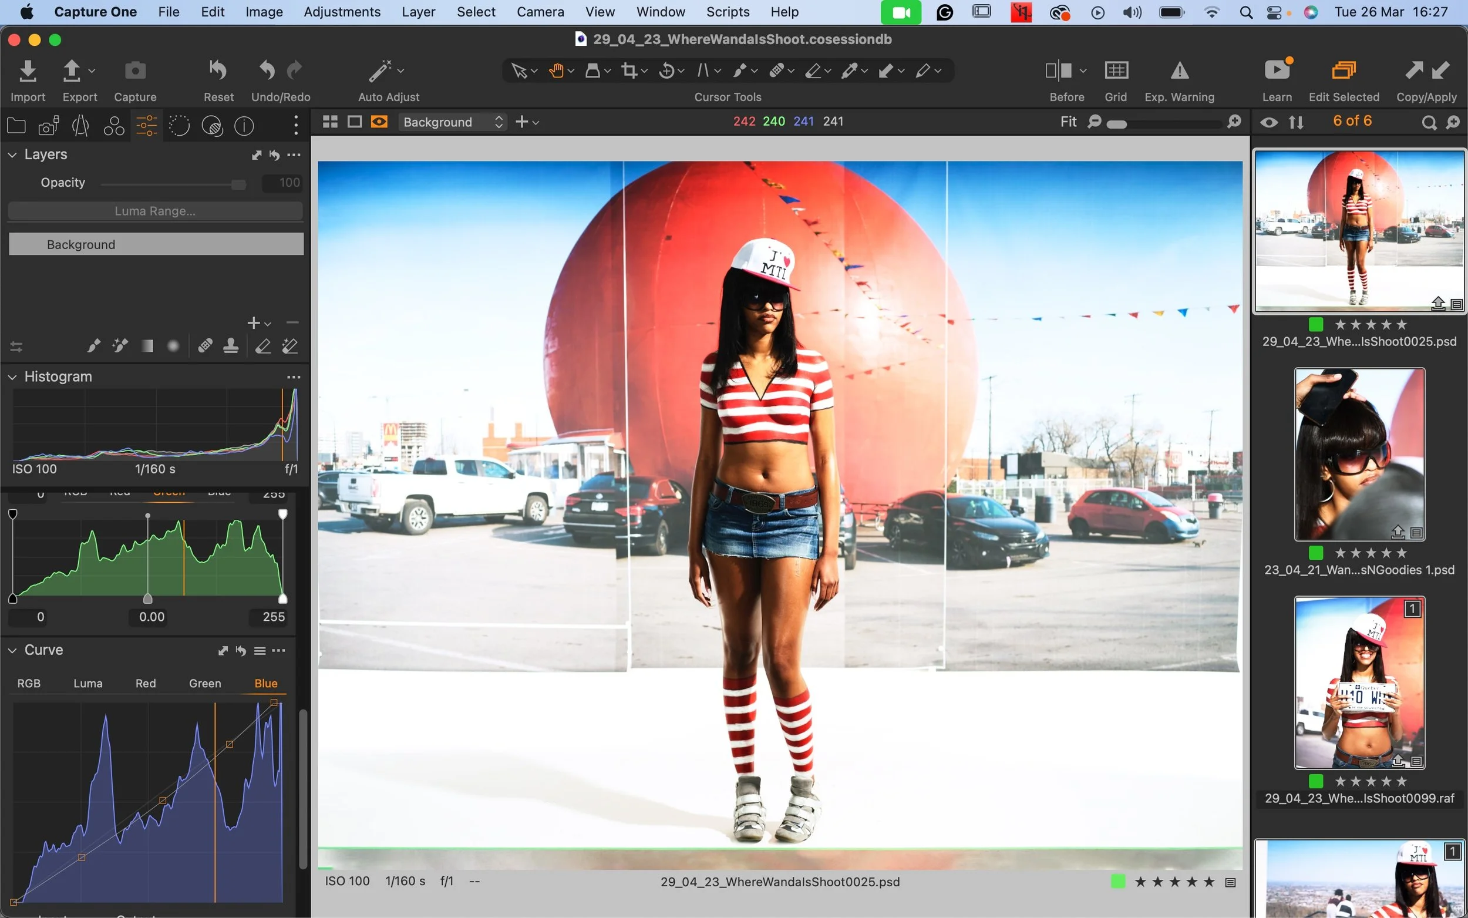Viewport: 1468px width, 918px height.
Task: Click the Luma Range button
Action: click(x=156, y=211)
